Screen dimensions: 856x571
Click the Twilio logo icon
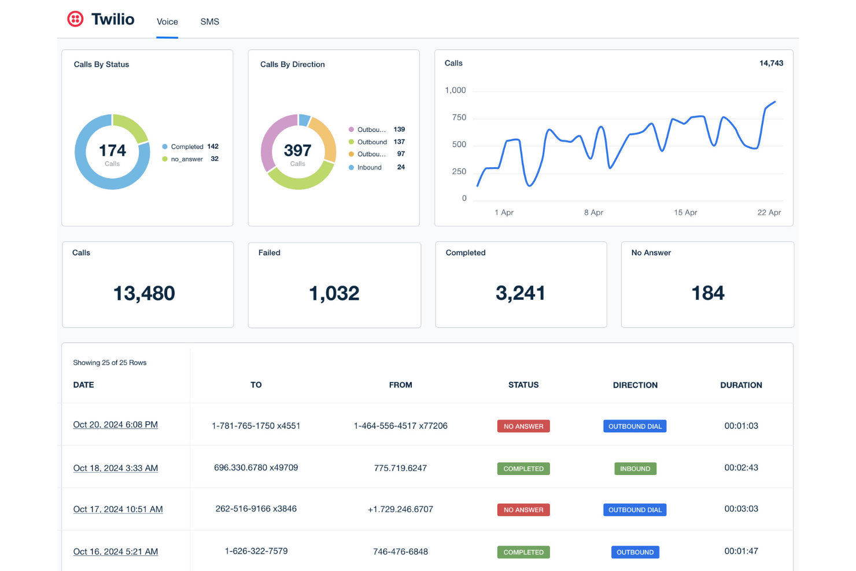tap(75, 19)
